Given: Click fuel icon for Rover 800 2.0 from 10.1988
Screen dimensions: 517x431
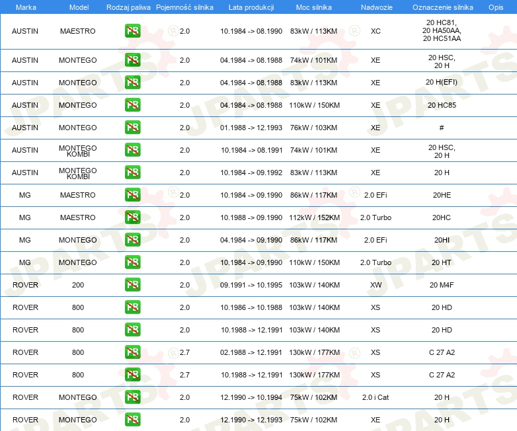Looking at the screenshot, I should [x=132, y=329].
